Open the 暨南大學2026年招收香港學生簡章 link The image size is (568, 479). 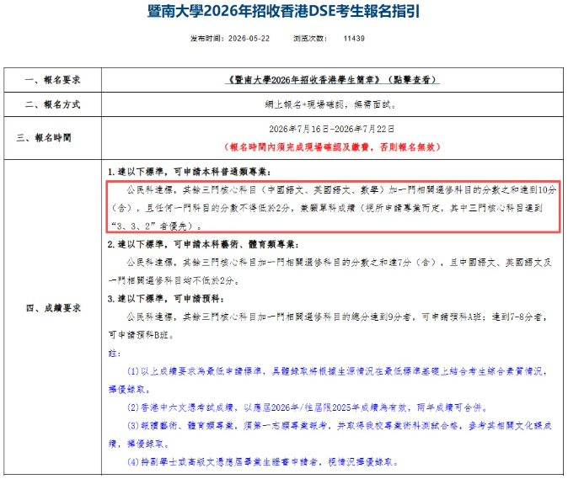(332, 80)
